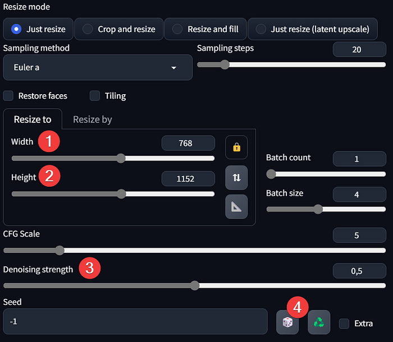Image resolution: width=393 pixels, height=342 pixels.
Task: Click the Sampling method label
Action: pos(36,48)
